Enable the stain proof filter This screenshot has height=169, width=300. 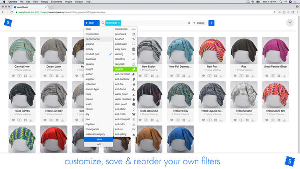click(125, 104)
